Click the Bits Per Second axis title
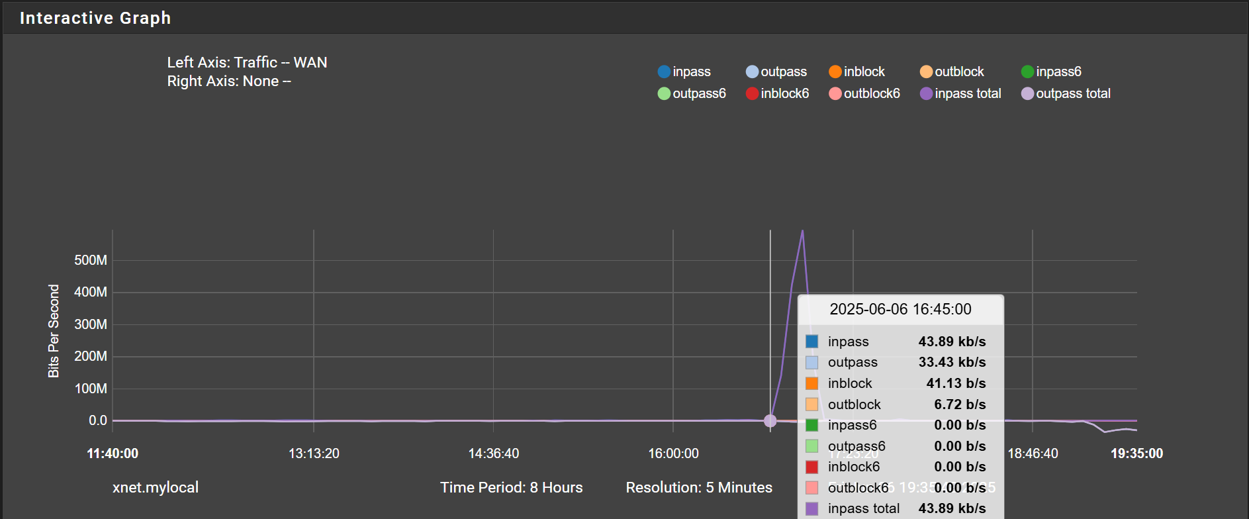 54,331
